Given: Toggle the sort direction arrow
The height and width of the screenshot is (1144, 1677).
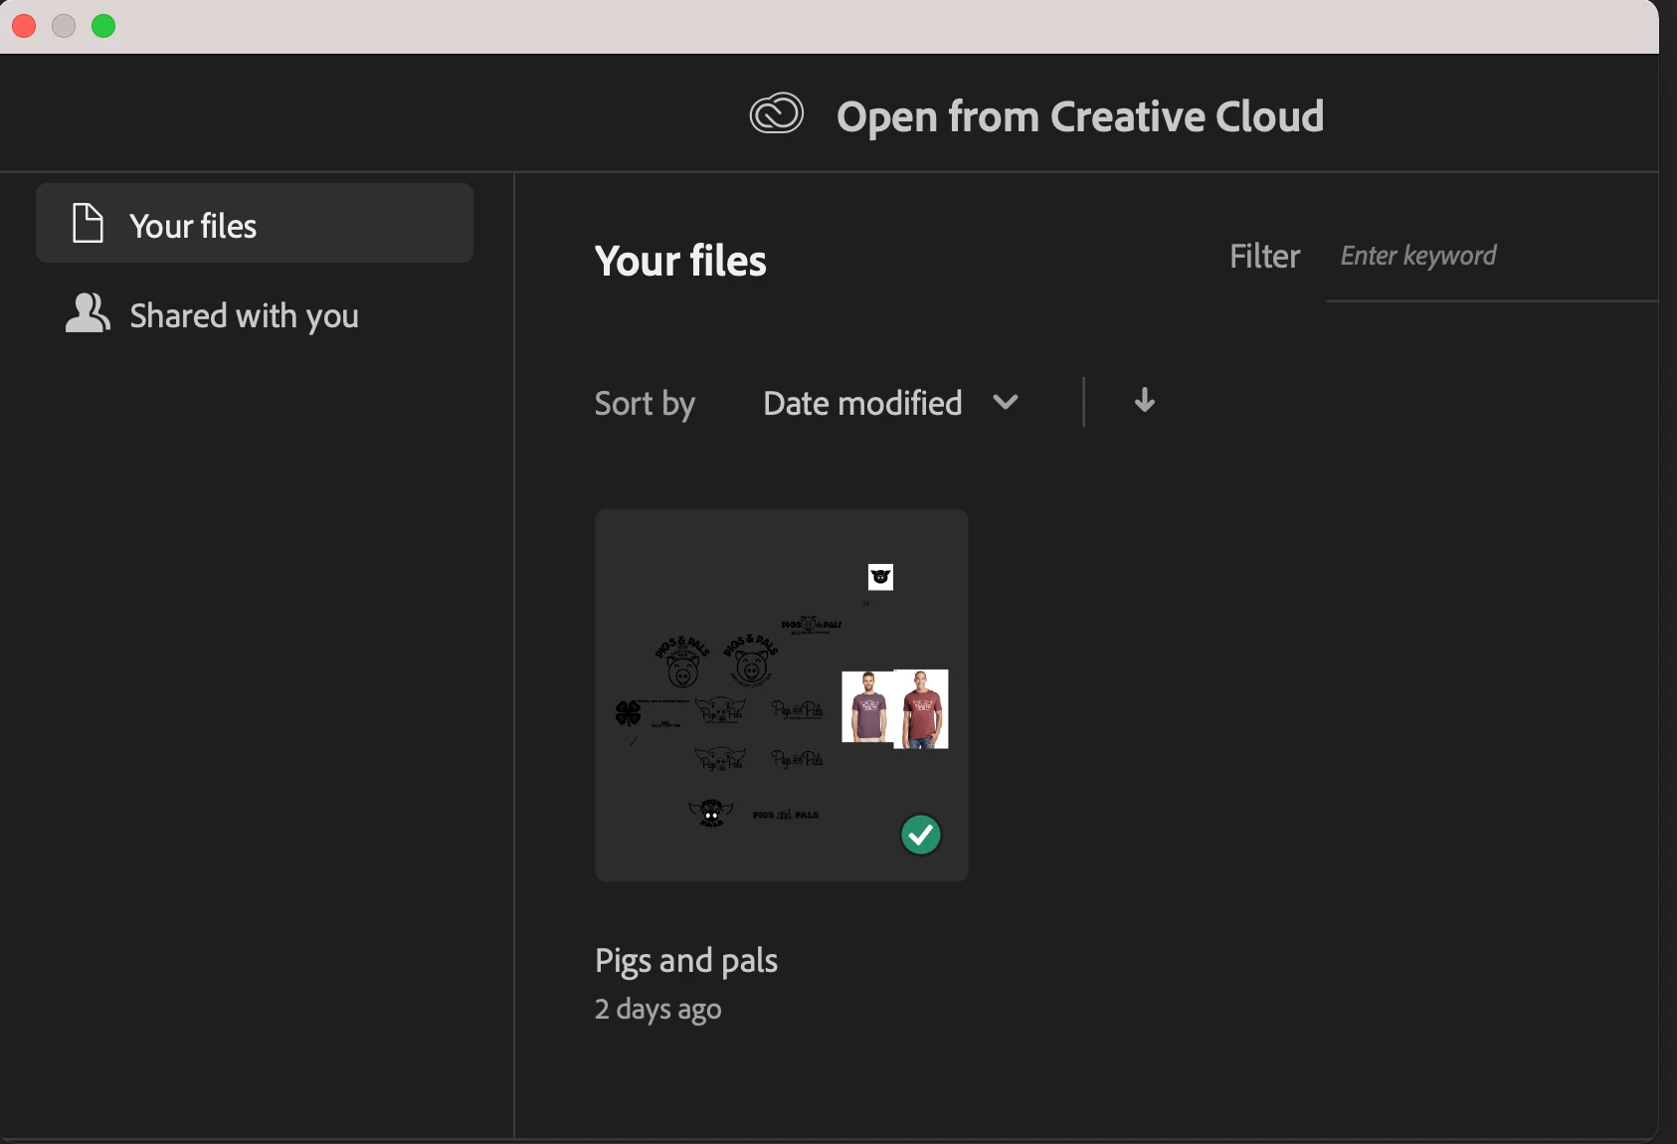Looking at the screenshot, I should (x=1145, y=401).
